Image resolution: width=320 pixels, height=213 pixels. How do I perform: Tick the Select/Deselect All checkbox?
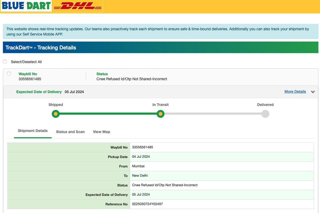[5, 62]
